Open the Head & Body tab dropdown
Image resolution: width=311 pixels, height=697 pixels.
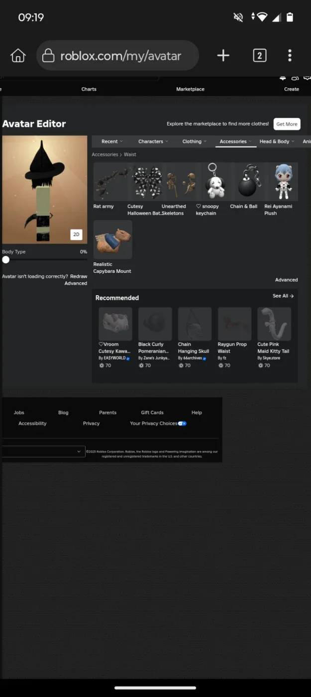pos(277,141)
